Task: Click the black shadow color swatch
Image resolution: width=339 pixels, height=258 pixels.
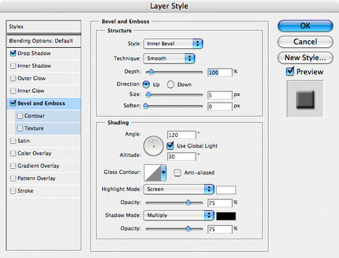Action: (226, 216)
